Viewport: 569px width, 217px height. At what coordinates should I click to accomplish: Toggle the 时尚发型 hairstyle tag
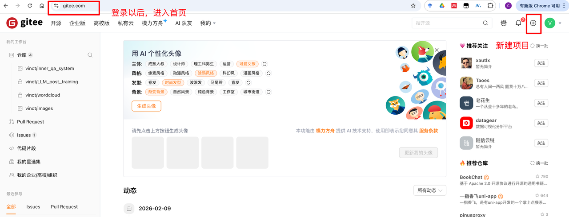(x=172, y=82)
